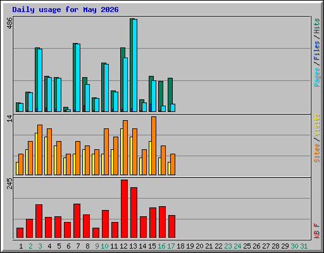Click the tallest orange visits bar for day 15
The height and width of the screenshot is (253, 324).
pyautogui.click(x=154, y=145)
